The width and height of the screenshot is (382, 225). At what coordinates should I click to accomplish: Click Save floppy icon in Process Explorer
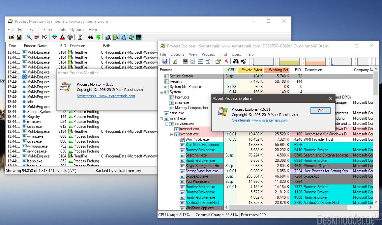pyautogui.click(x=165, y=61)
